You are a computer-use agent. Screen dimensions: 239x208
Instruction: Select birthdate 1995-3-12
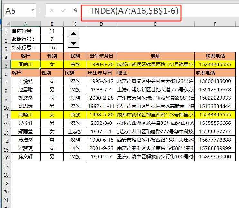point(101,81)
